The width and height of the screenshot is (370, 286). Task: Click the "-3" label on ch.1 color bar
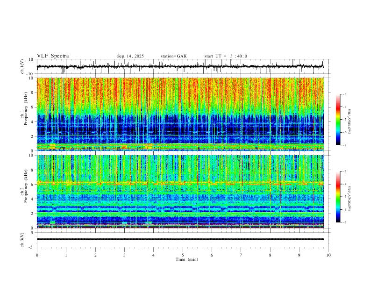pyautogui.click(x=344, y=94)
